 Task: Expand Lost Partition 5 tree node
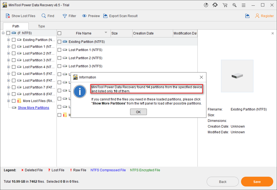click(8, 74)
